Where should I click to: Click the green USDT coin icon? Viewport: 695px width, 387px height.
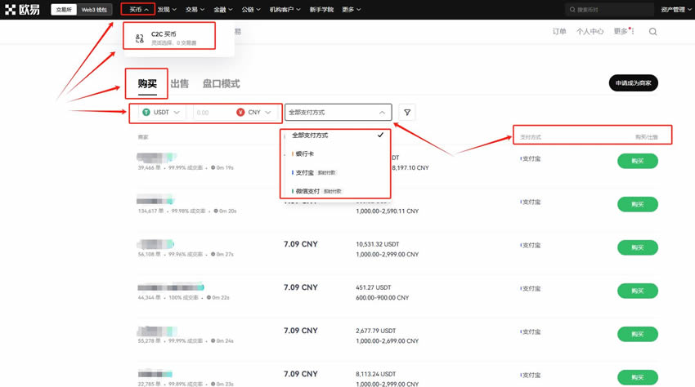coord(146,113)
